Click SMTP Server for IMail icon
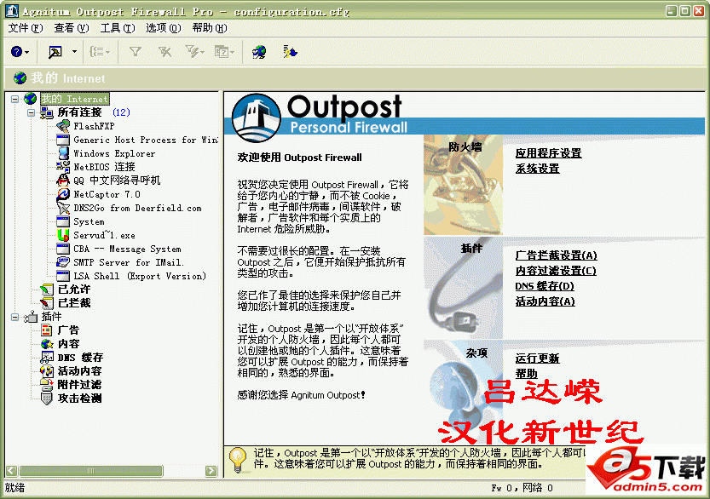Viewport: 710px width, 499px height. tap(63, 262)
